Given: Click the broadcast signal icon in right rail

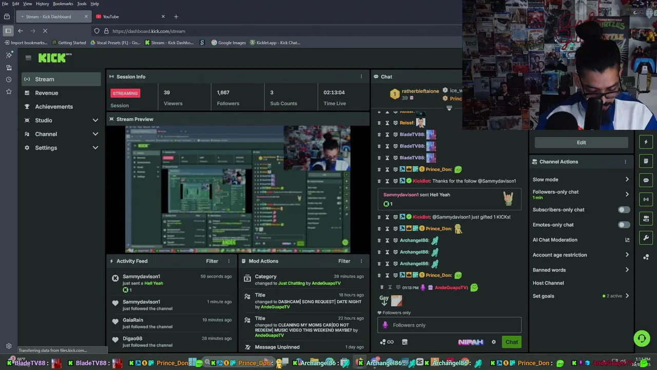Looking at the screenshot, I should [646, 199].
